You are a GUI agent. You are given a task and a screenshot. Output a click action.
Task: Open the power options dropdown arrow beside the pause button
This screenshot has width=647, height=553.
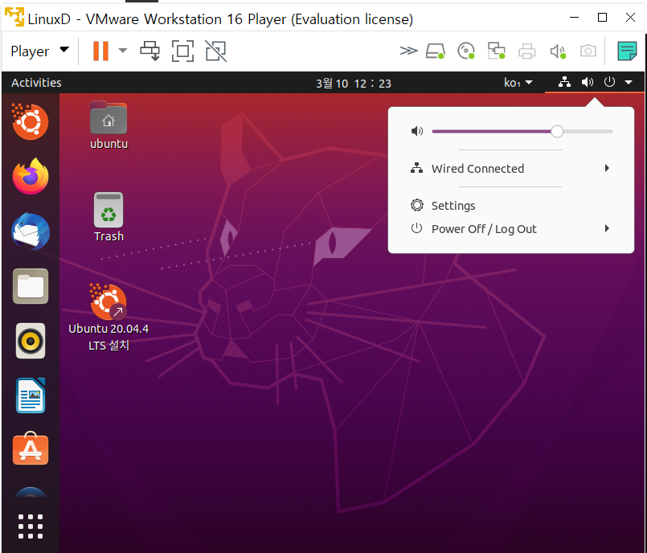(x=122, y=51)
